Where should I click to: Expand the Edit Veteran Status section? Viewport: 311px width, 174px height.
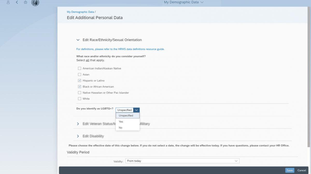click(78, 124)
